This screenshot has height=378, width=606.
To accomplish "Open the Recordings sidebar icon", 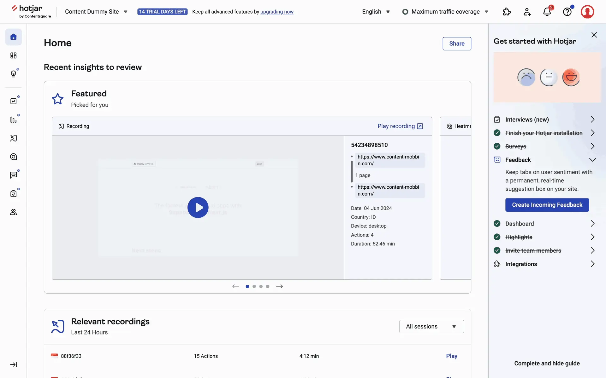I will click(13, 138).
